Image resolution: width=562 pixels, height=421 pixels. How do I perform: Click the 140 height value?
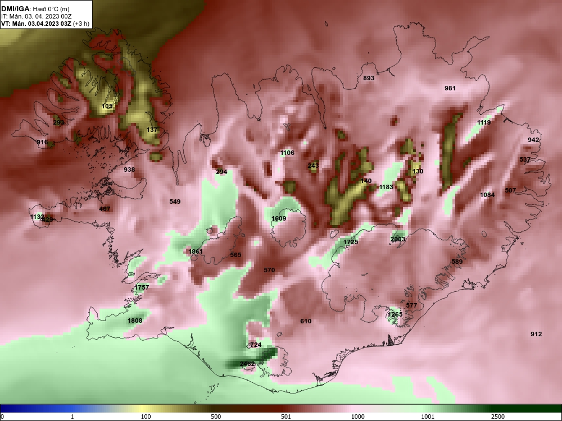click(x=366, y=181)
